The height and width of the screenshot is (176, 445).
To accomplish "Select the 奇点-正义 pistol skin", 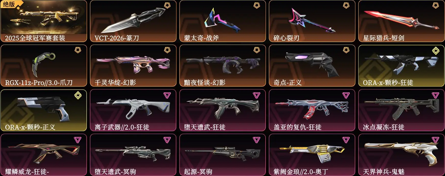I will [x=312, y=66].
